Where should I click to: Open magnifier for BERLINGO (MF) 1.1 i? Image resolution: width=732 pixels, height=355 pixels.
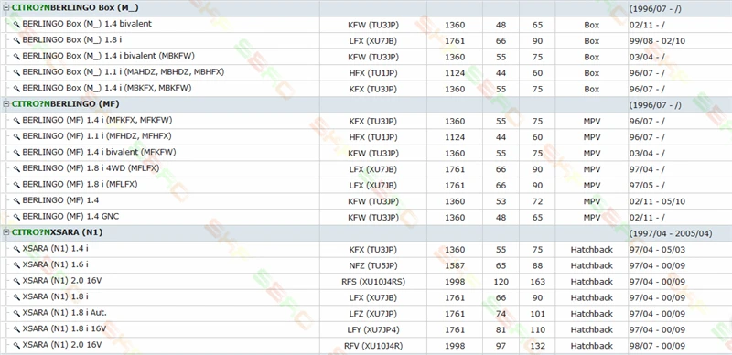16,137
